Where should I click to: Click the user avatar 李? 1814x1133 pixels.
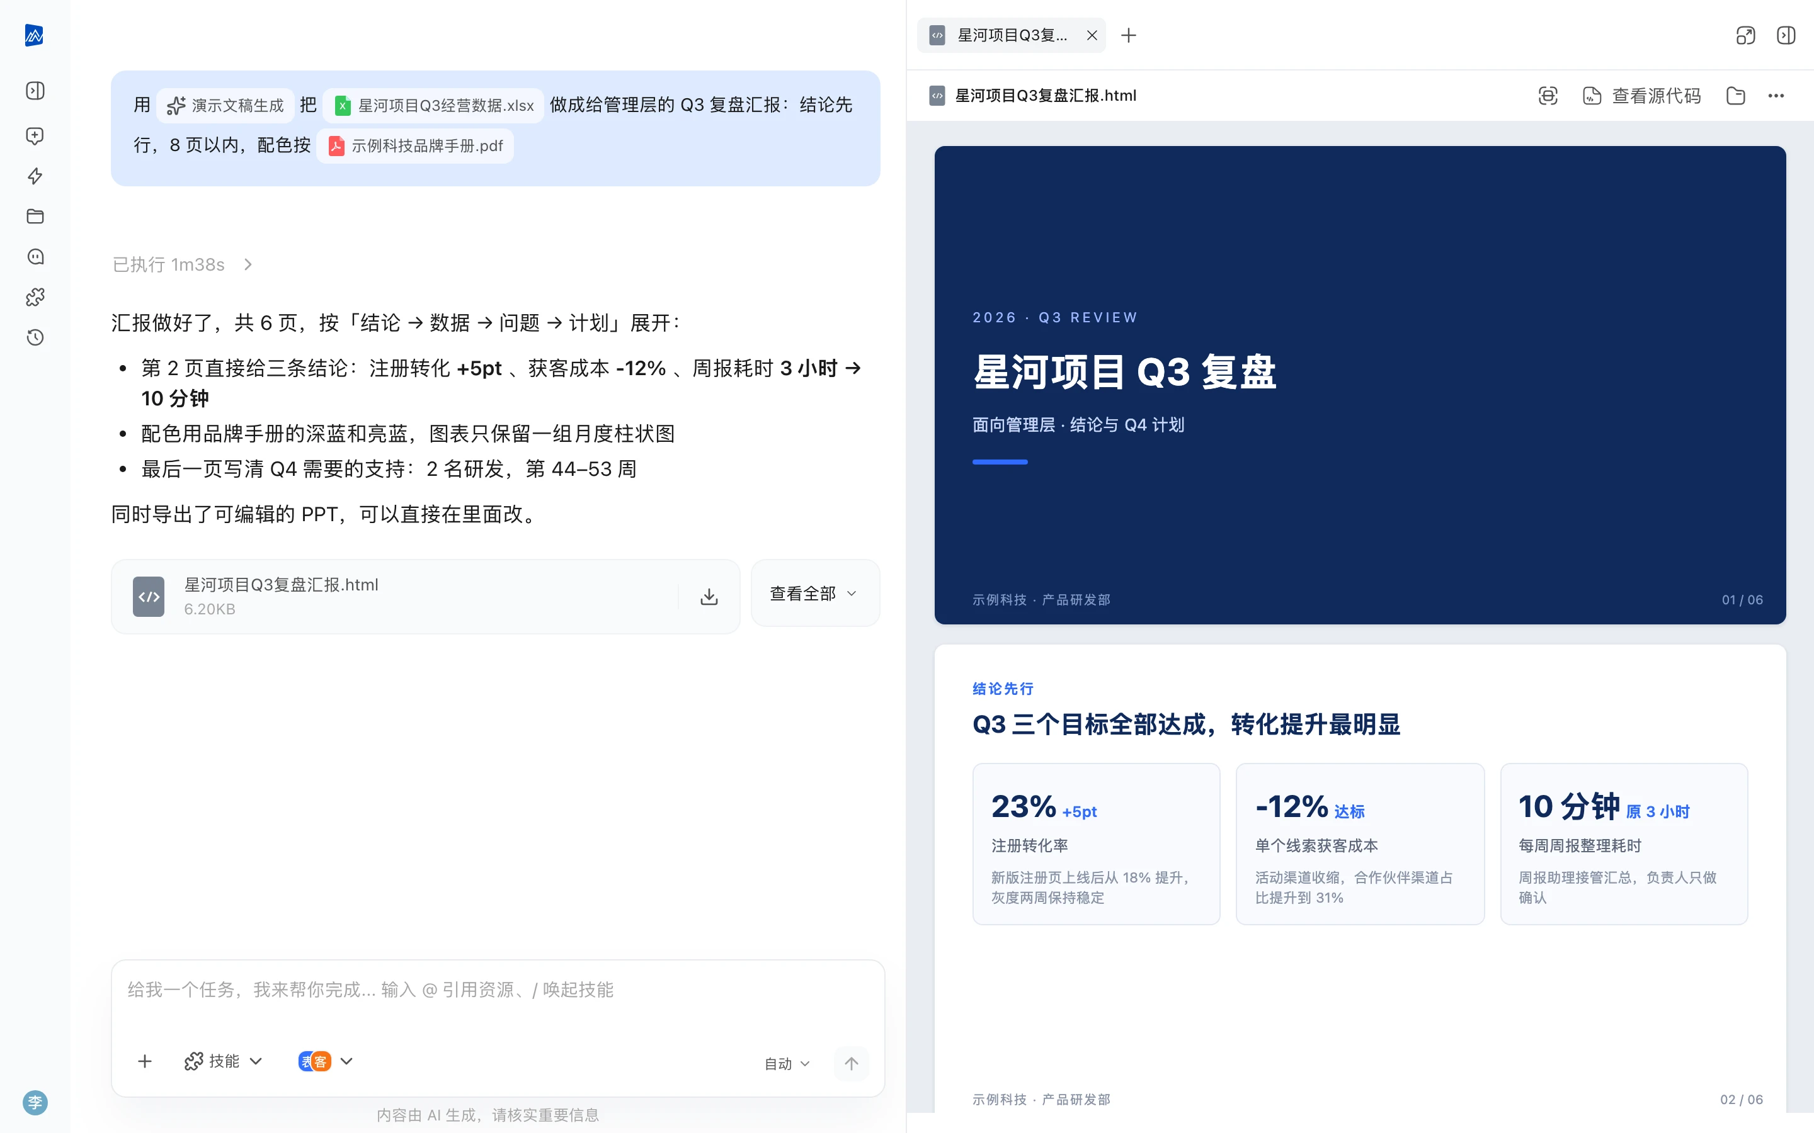pos(35,1102)
